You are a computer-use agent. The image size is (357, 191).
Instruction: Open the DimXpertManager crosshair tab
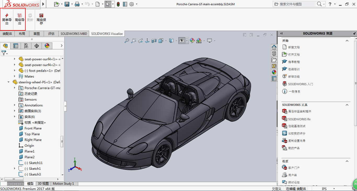point(37,46)
